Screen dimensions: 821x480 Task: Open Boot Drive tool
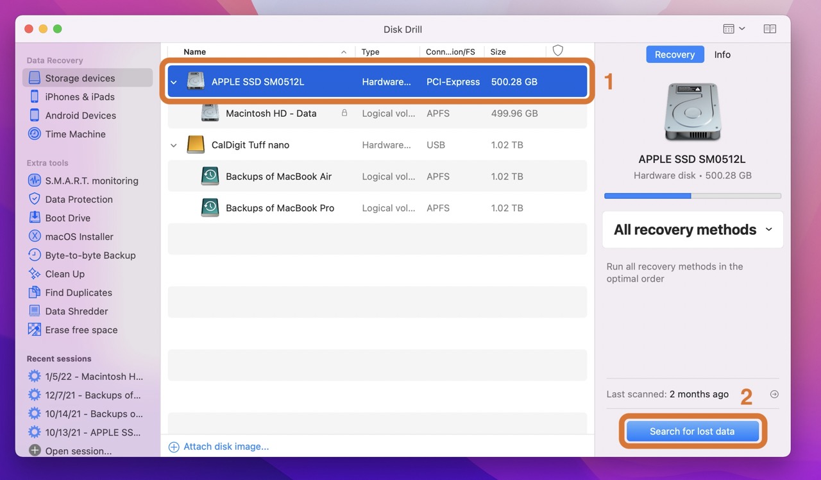(x=67, y=218)
